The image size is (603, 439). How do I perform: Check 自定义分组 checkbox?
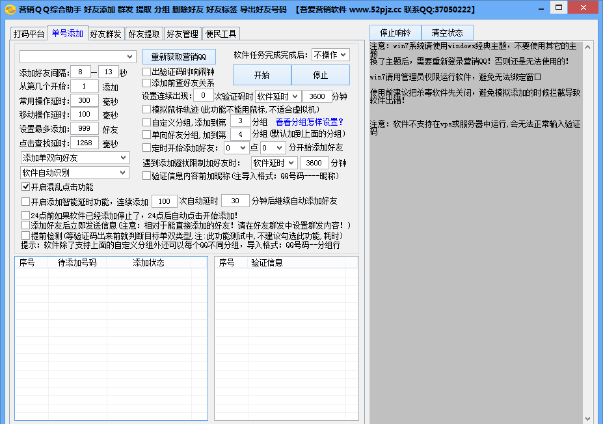pos(146,122)
